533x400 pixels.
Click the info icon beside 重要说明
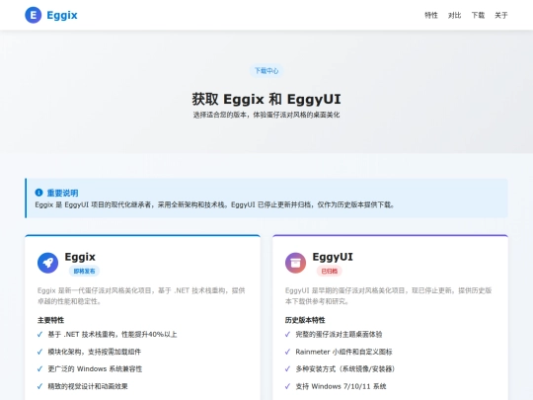point(38,193)
